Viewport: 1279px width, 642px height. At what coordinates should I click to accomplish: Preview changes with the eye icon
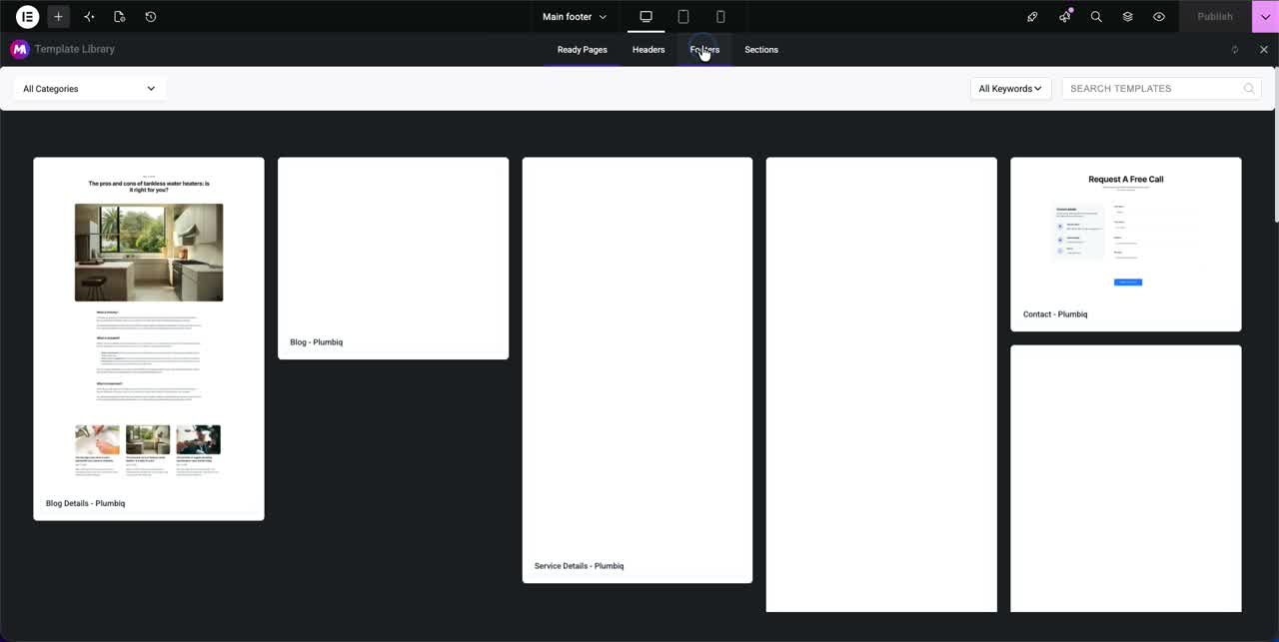(x=1159, y=17)
